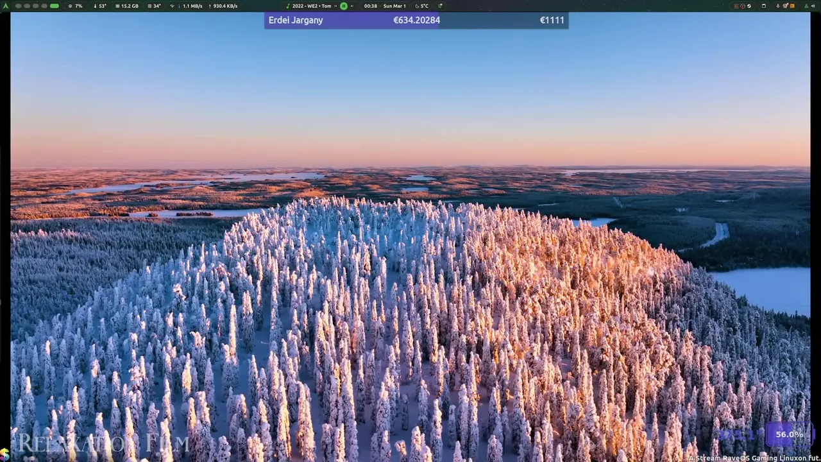Pause playback with green media button

[x=344, y=6]
